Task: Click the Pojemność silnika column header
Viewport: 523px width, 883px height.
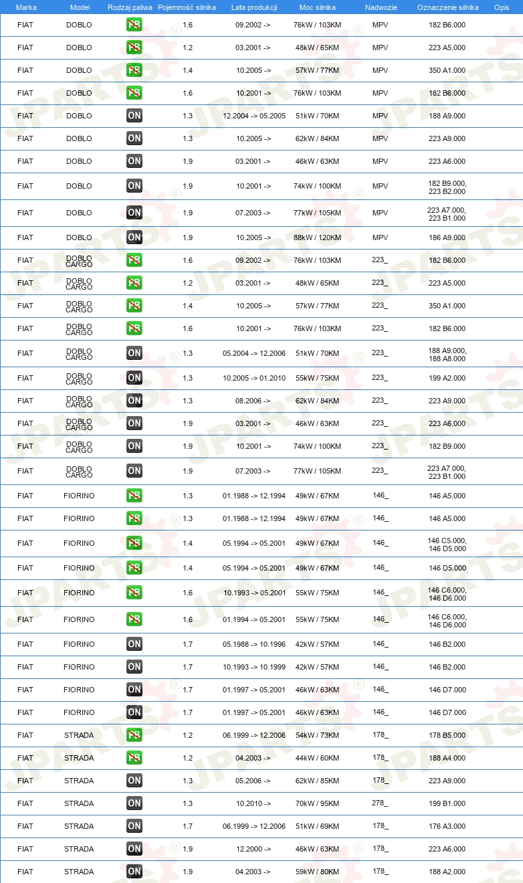Action: (x=187, y=7)
